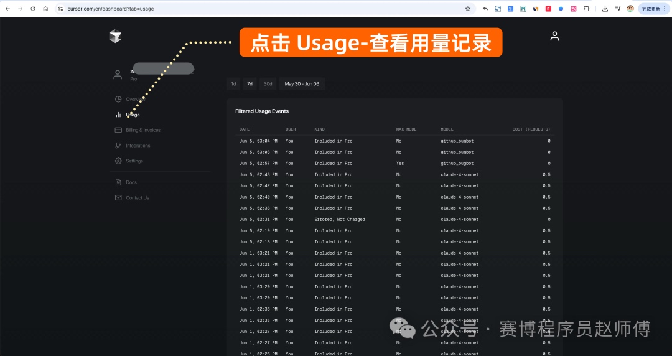The width and height of the screenshot is (672, 356).
Task: Click the Pro plan label under account name
Action: [134, 79]
